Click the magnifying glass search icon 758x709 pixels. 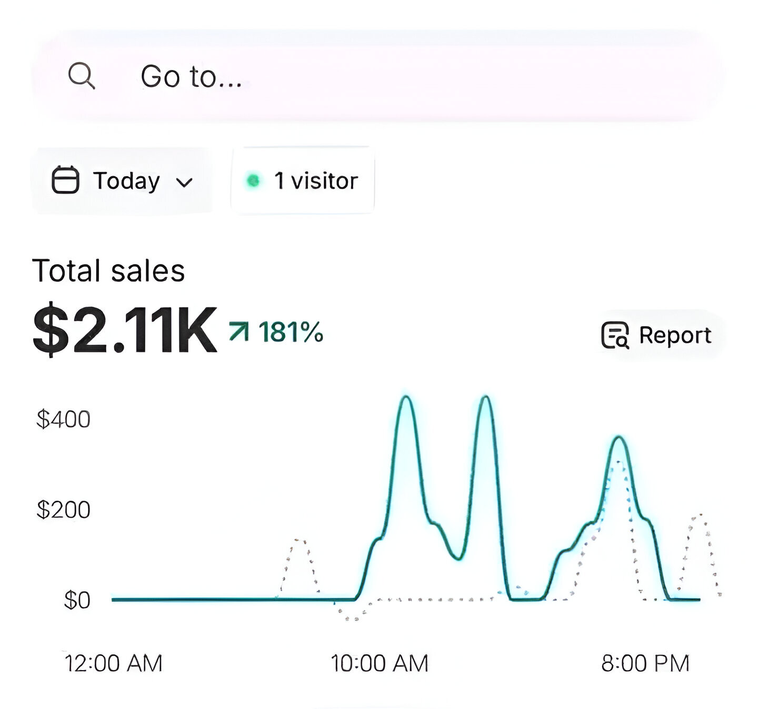pos(82,76)
